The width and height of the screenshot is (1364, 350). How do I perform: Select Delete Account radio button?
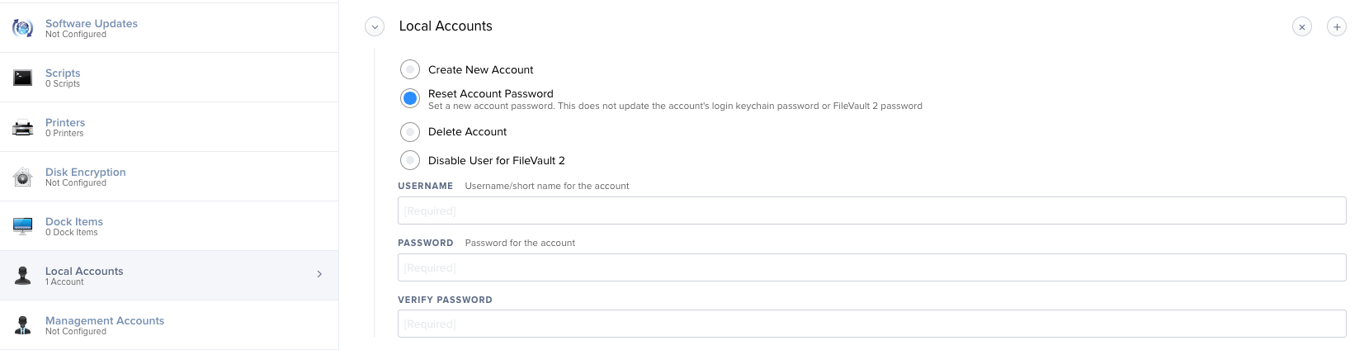click(410, 131)
